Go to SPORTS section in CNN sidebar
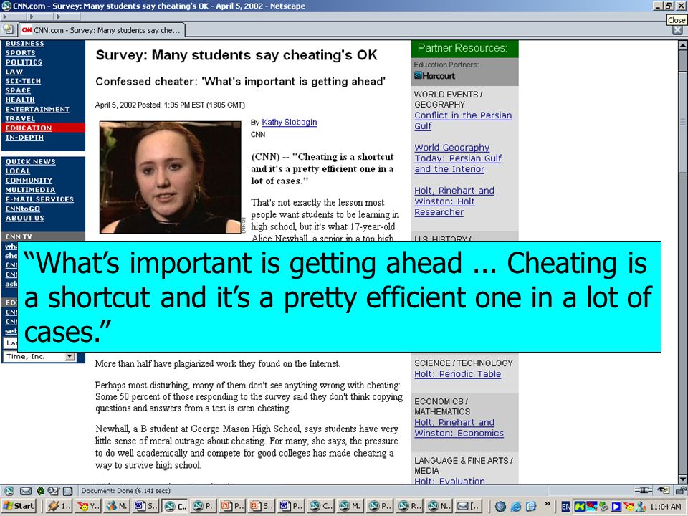Screen dimensions: 688x516 pos(20,52)
